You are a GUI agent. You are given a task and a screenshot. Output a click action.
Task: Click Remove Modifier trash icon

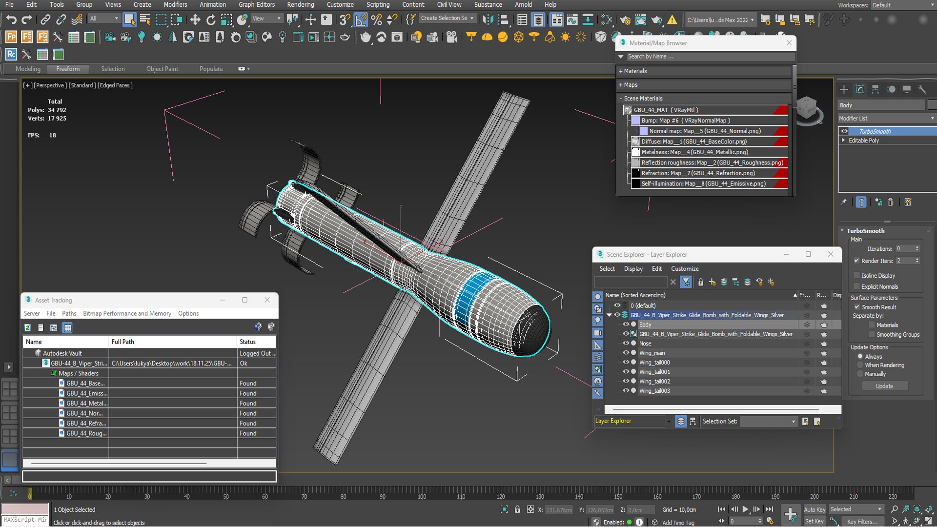click(890, 202)
